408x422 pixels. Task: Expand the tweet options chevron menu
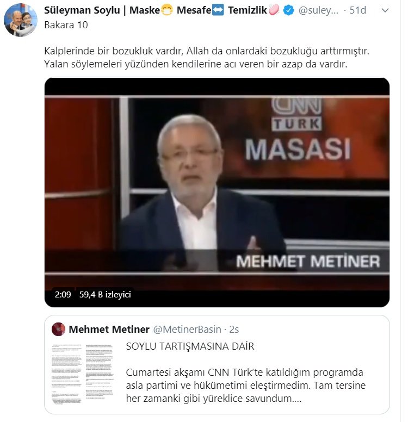[x=385, y=10]
